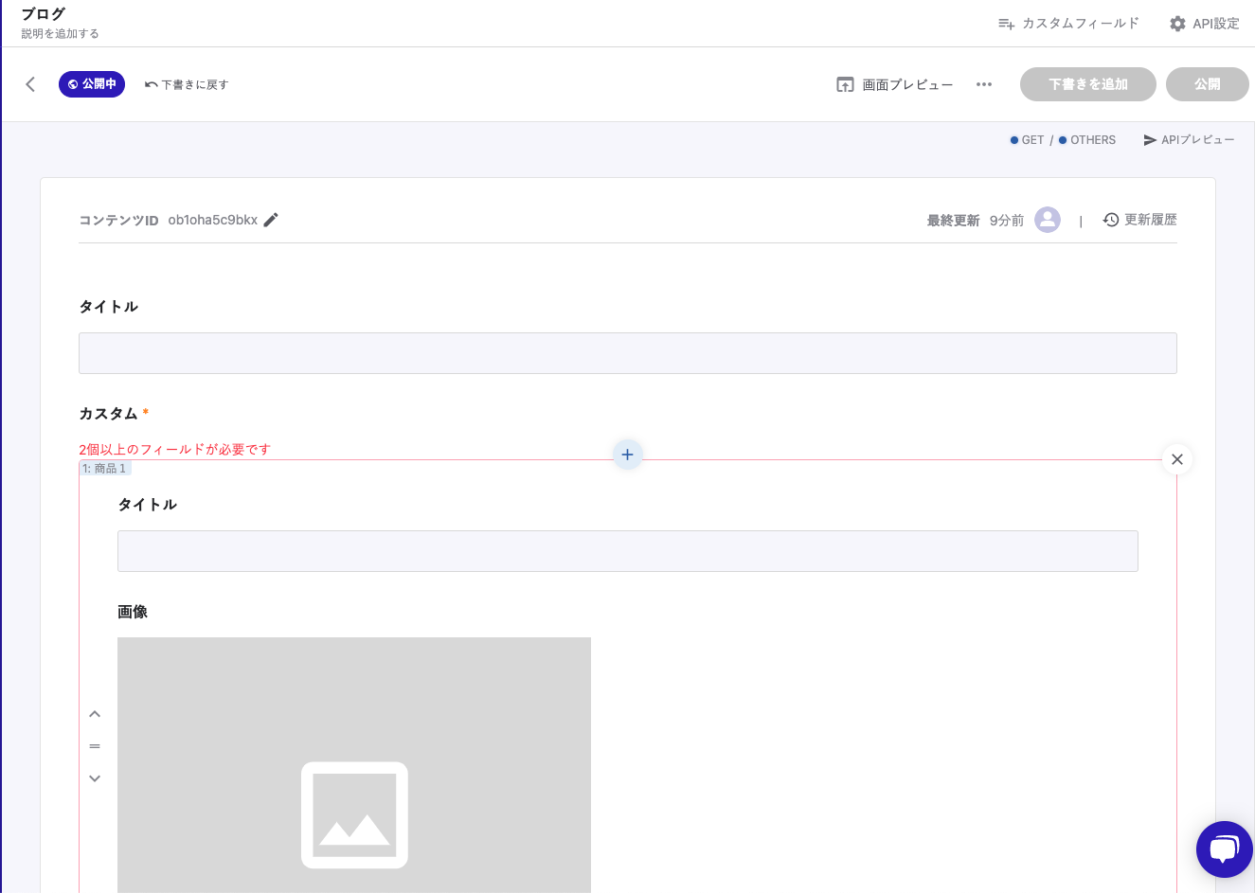Open カスタムフィールド settings
Viewport: 1255px width, 893px height.
1068,24
